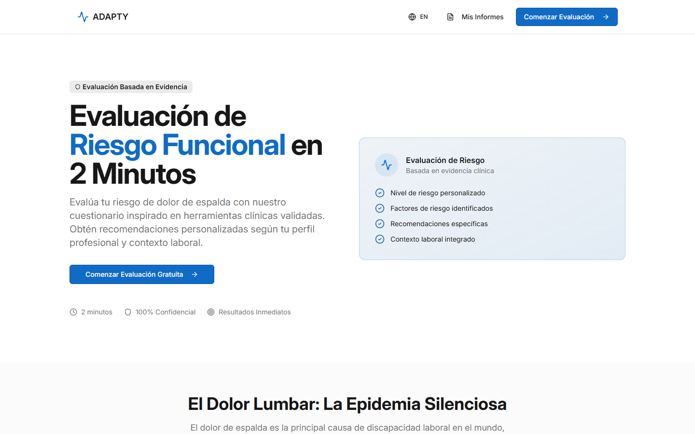Click the shield icon next to 100% Confidencial
The height and width of the screenshot is (434, 695).
(128, 312)
